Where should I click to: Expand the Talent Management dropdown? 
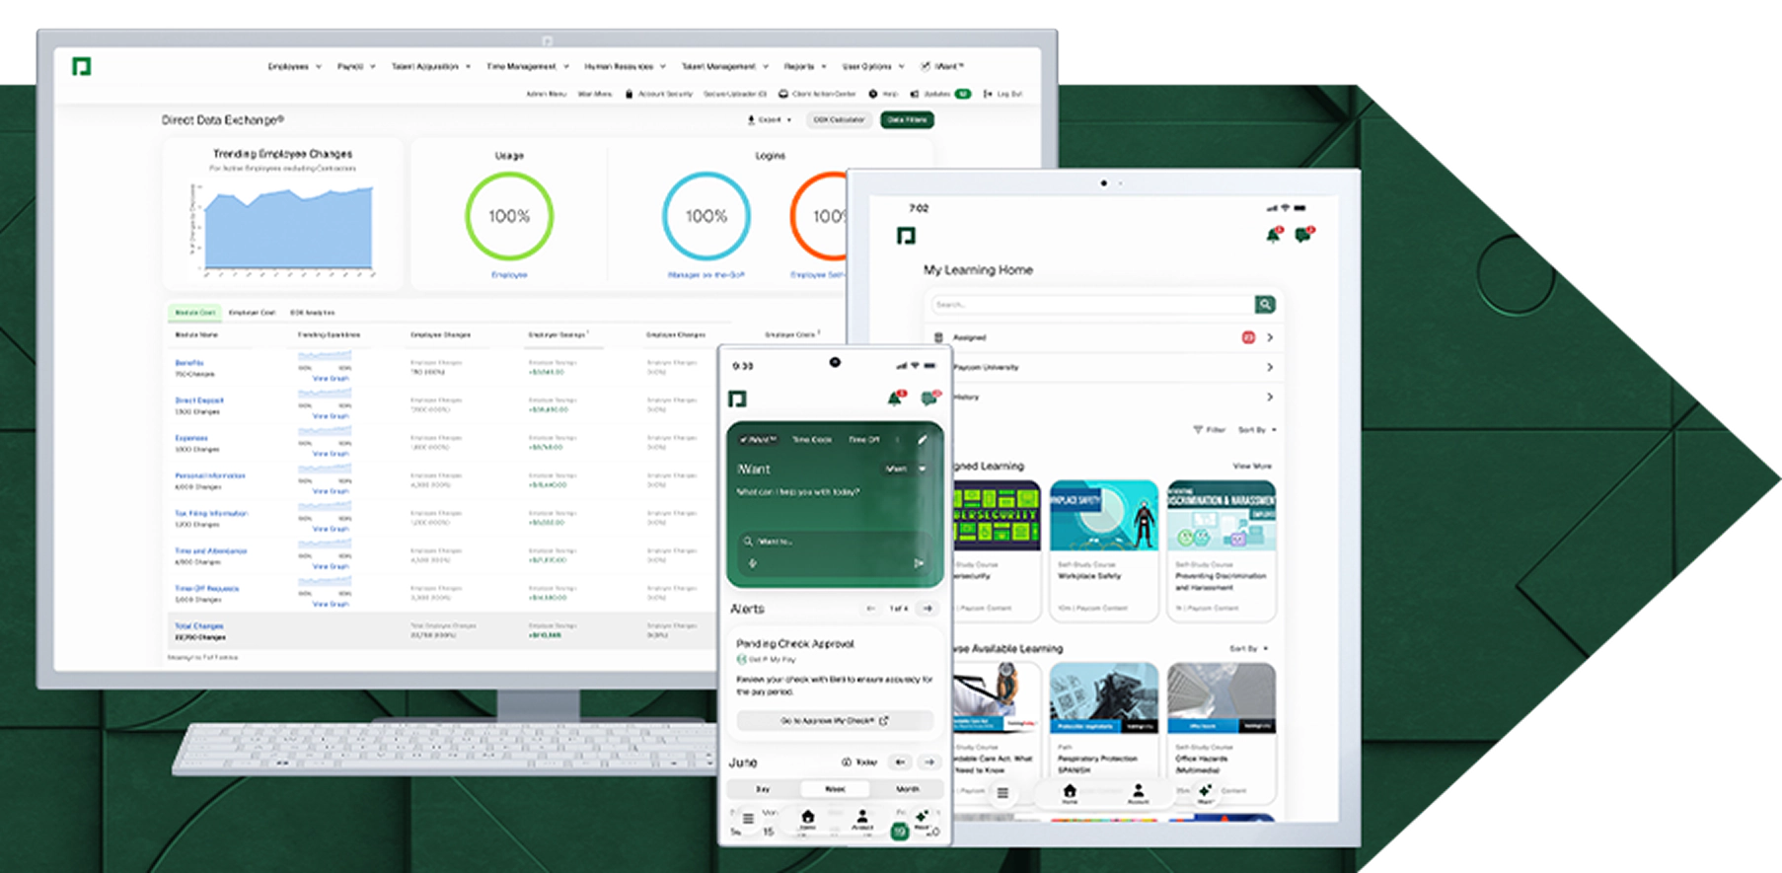coord(725,67)
